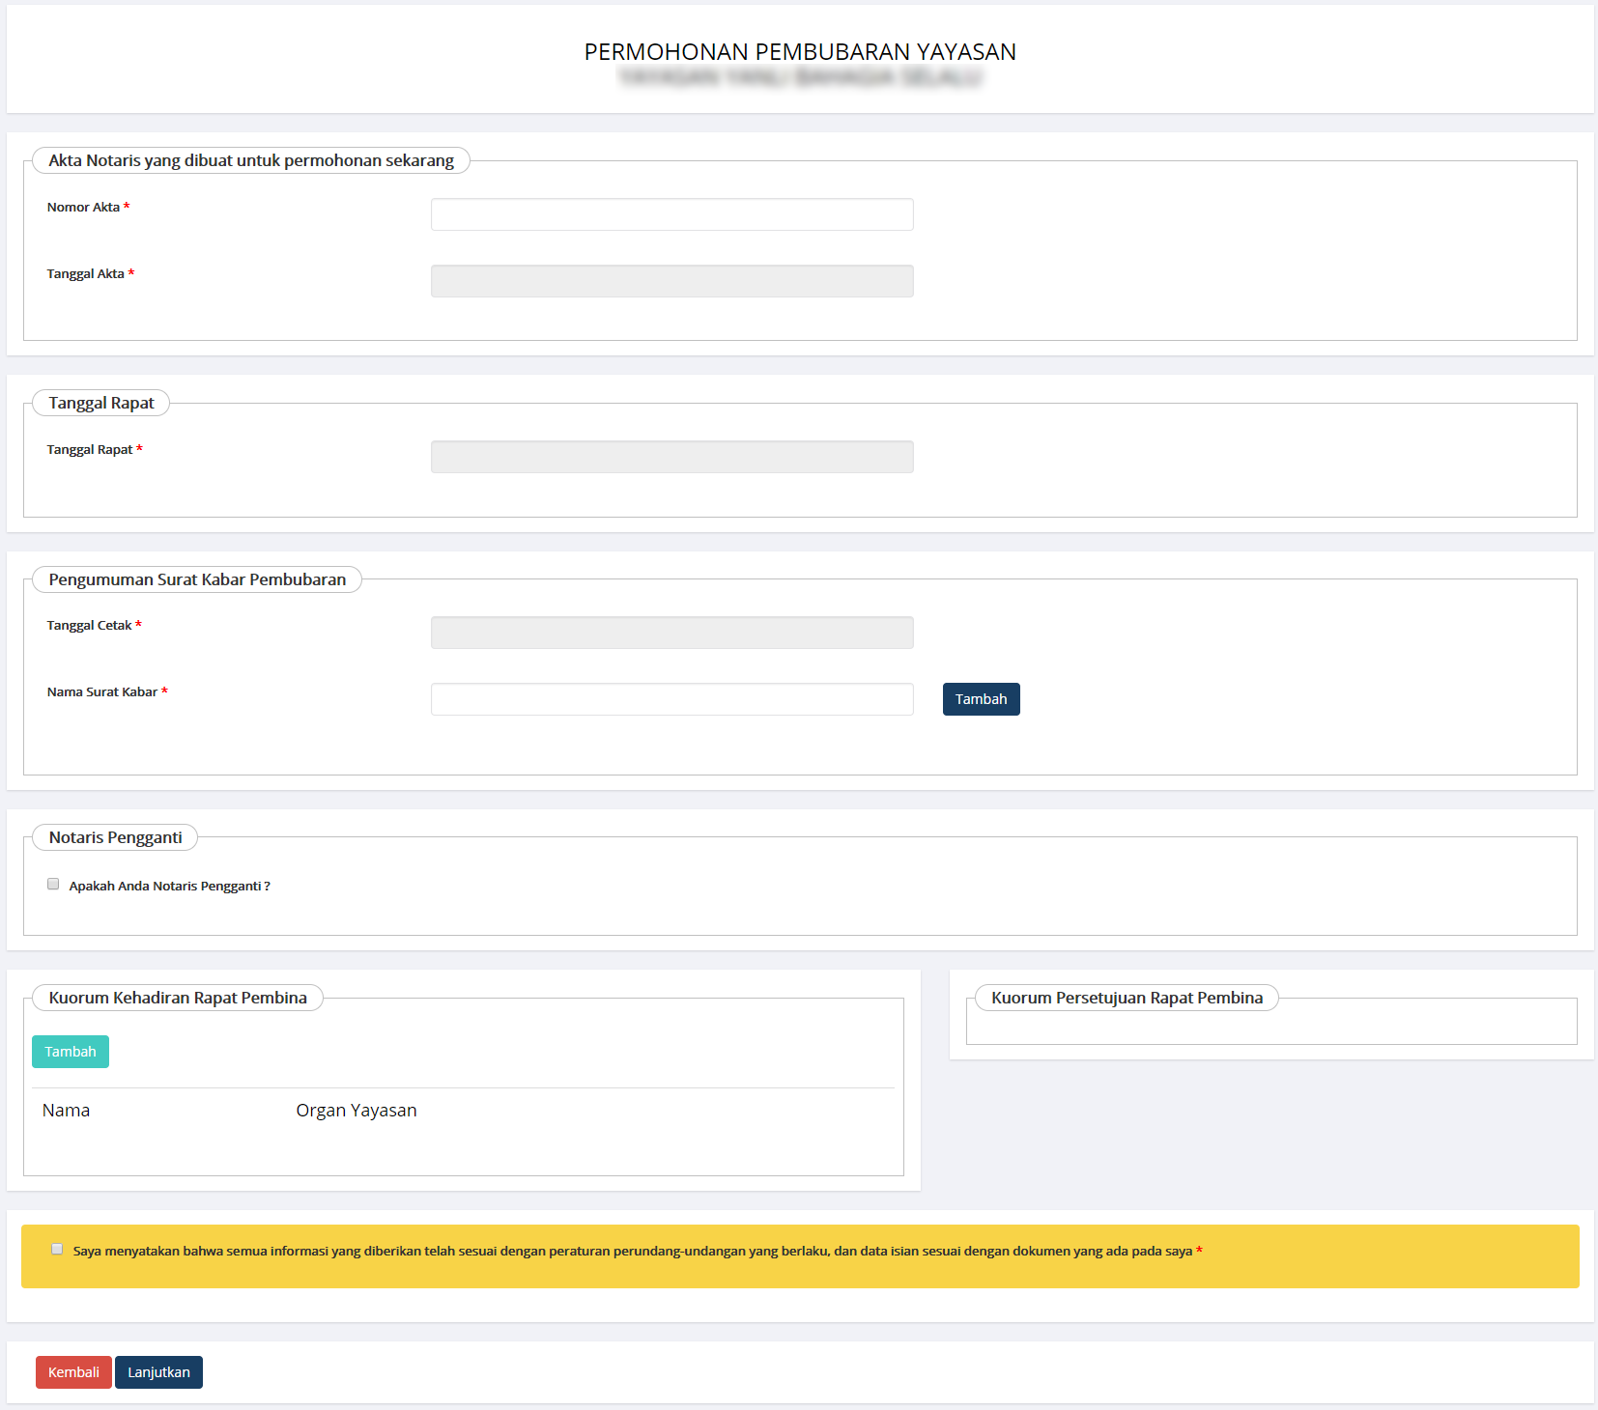Image resolution: width=1598 pixels, height=1410 pixels.
Task: Click the Nomor Akta text field
Action: [x=671, y=214]
